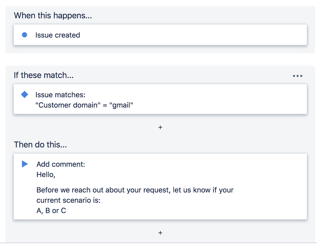Add a condition with the plus under Issue matches
The image size is (317, 246).
pyautogui.click(x=160, y=127)
